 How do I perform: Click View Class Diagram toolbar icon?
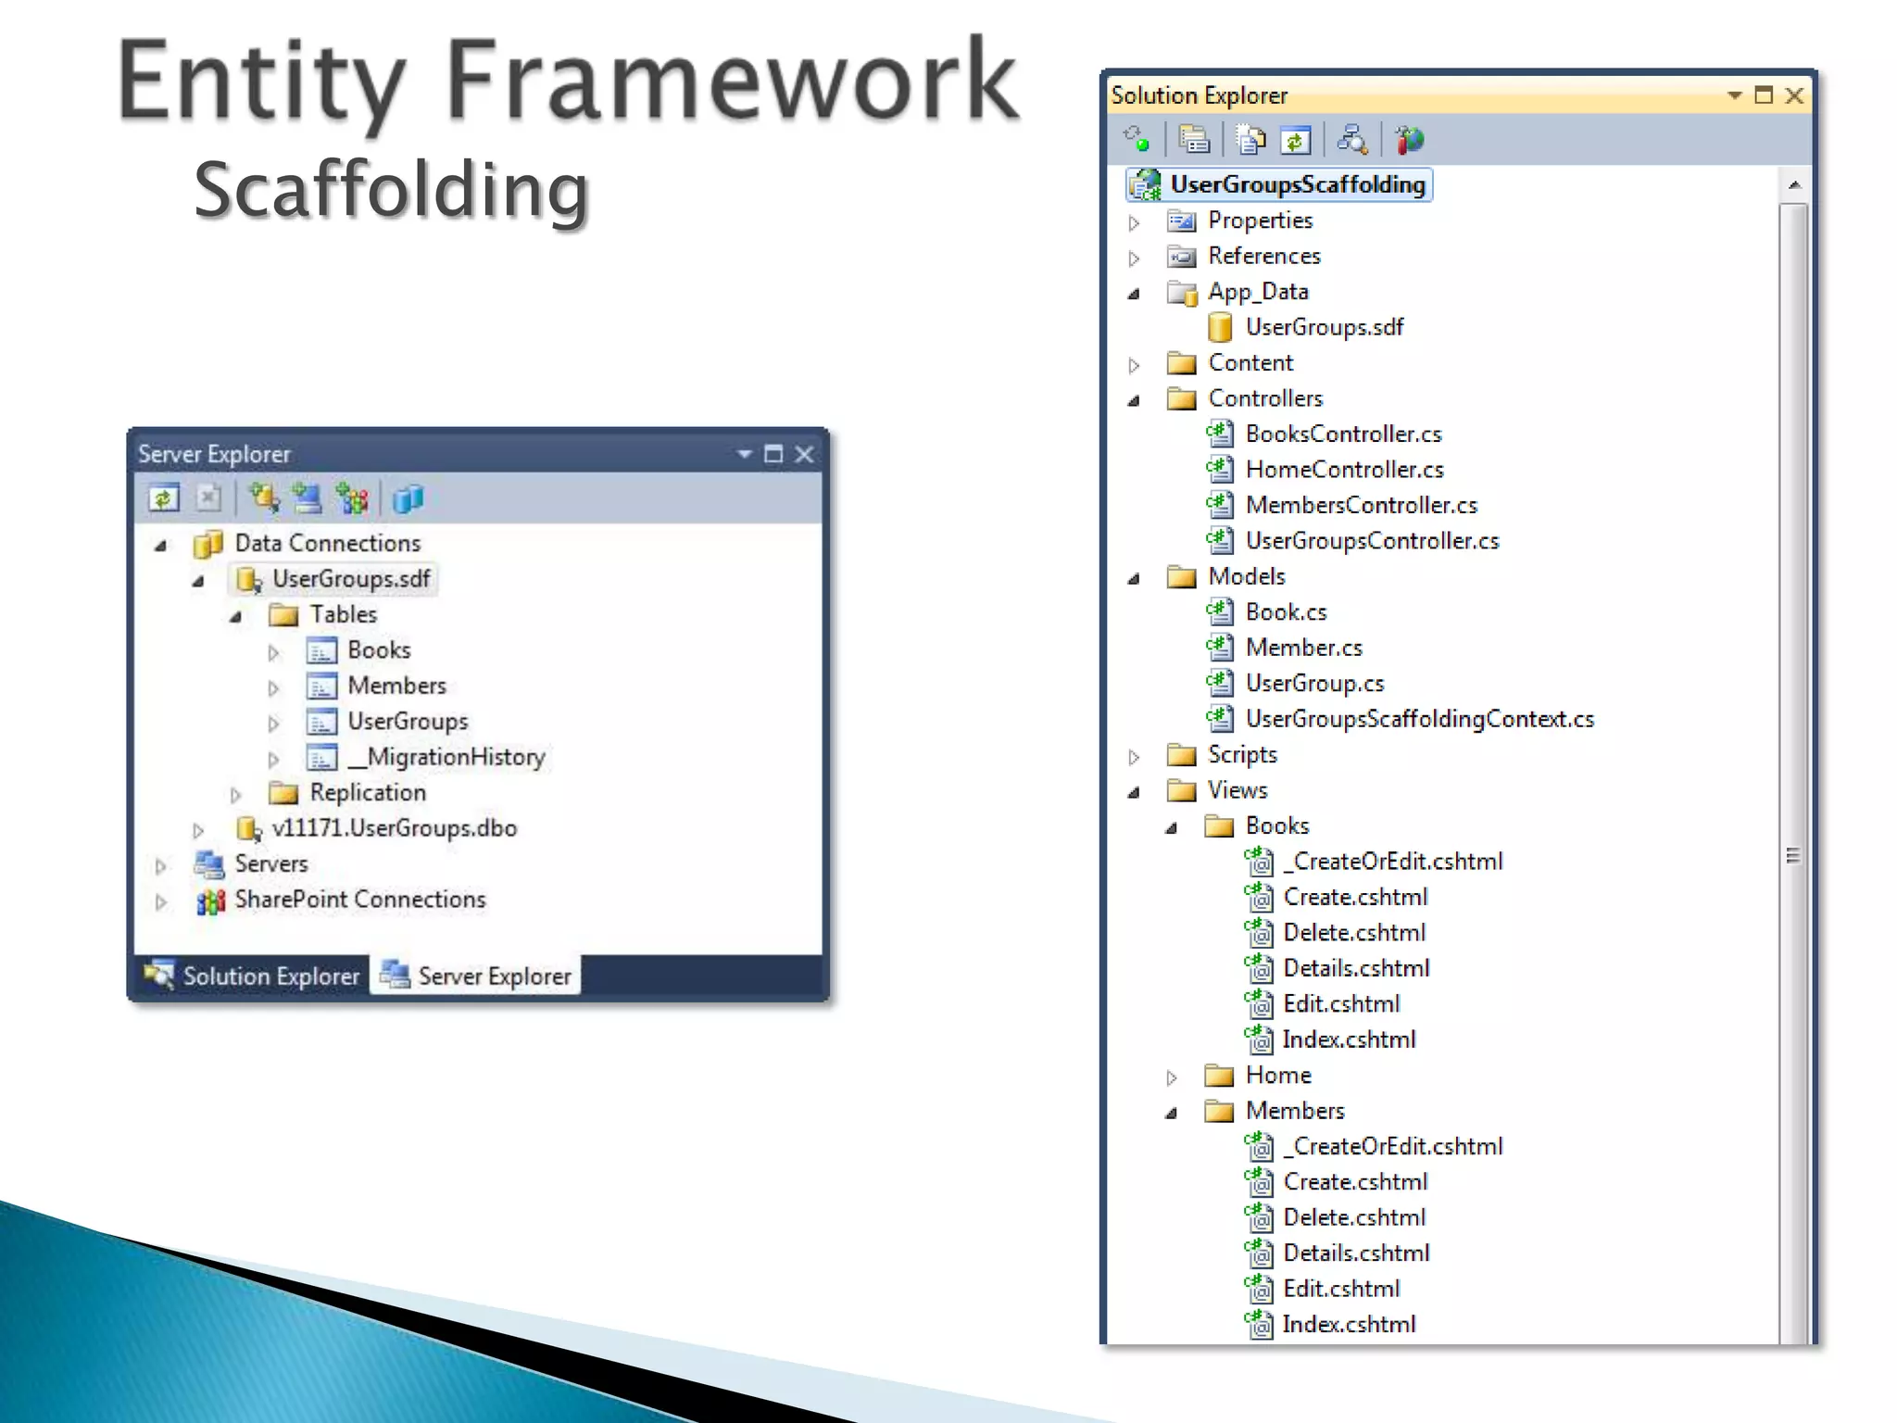pyautogui.click(x=1351, y=140)
